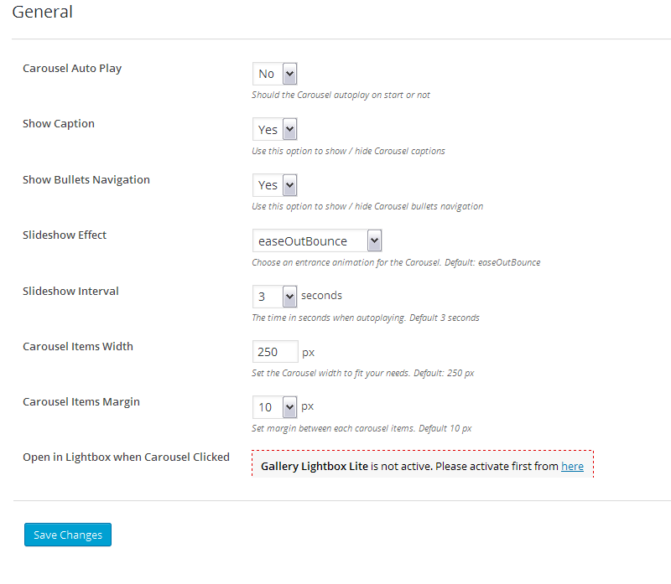Viewport: 671px width, 584px height.
Task: Click 'Set the Carousel width' help text
Action: point(363,373)
